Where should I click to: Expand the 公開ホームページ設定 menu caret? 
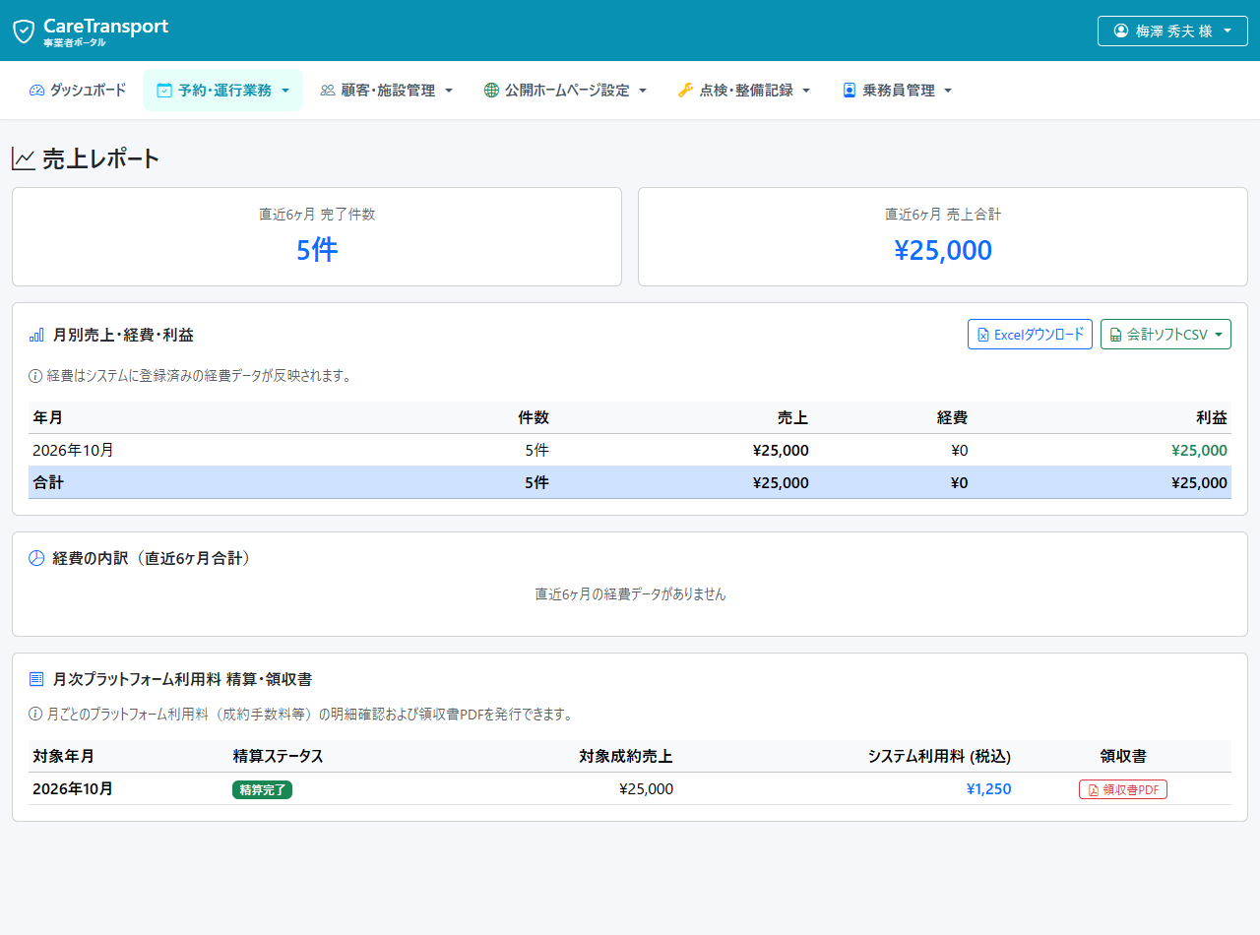tap(643, 91)
